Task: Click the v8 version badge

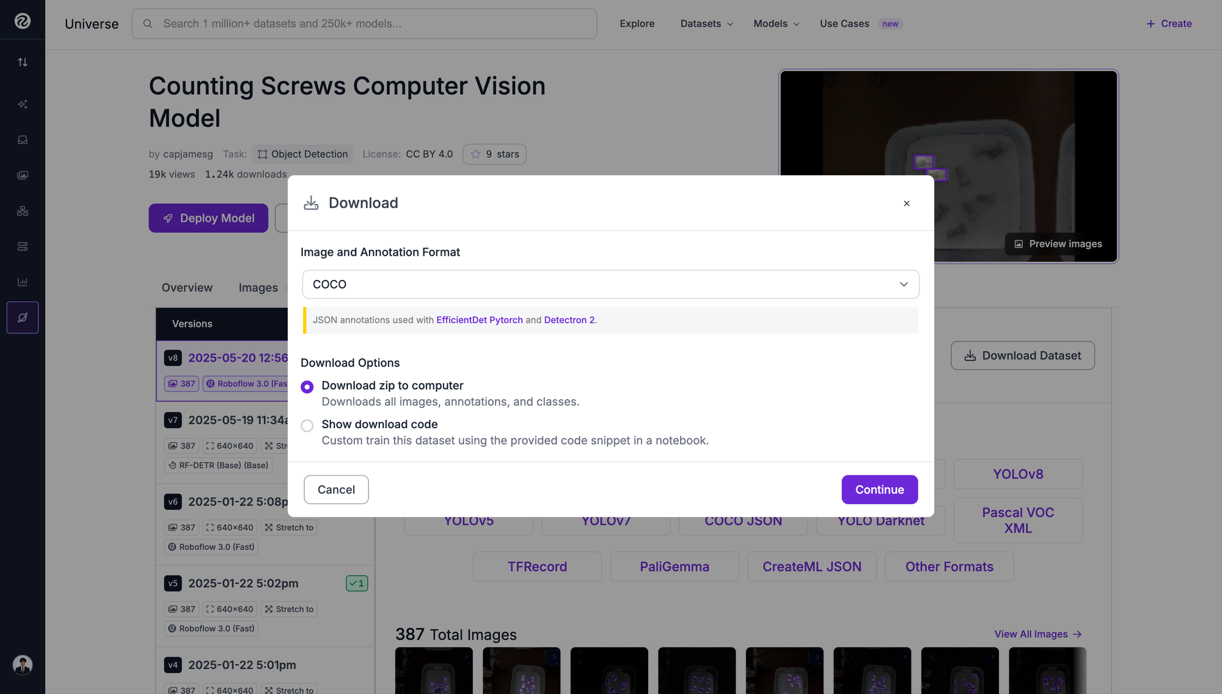Action: (x=173, y=358)
